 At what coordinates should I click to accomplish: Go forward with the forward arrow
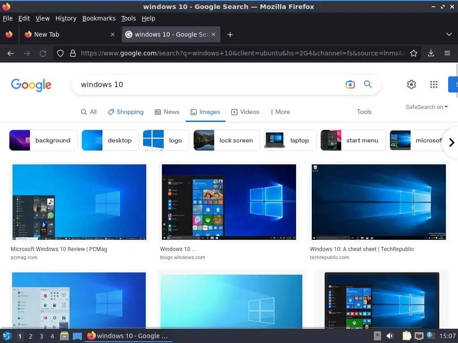(x=27, y=54)
